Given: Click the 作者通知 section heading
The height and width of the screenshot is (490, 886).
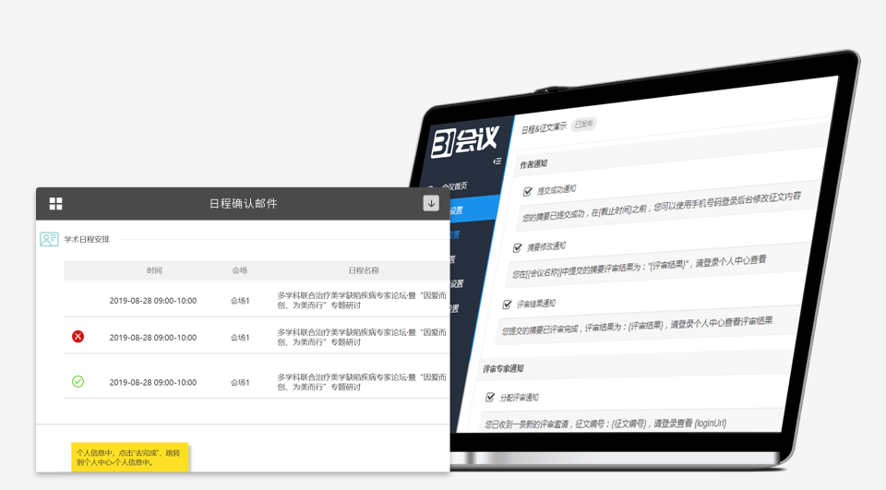Looking at the screenshot, I should point(533,164).
